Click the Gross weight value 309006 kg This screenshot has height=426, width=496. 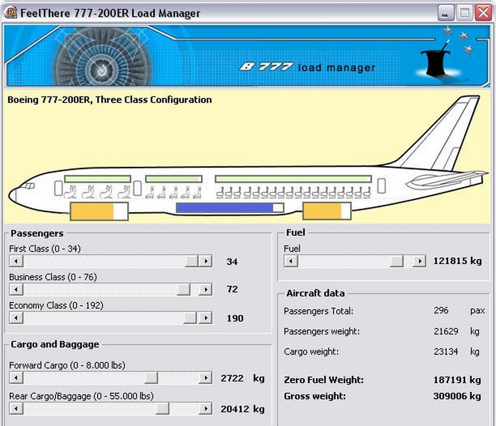(457, 396)
